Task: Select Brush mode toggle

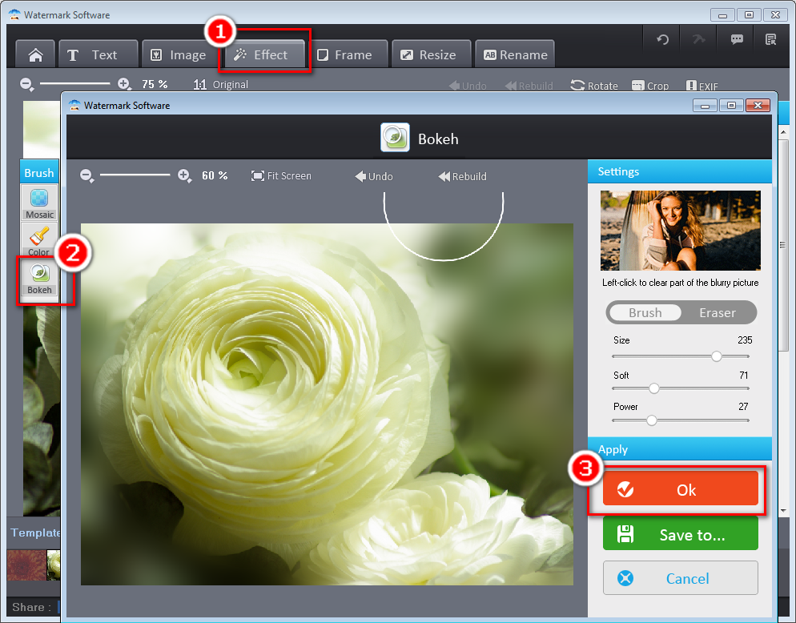Action: tap(645, 312)
